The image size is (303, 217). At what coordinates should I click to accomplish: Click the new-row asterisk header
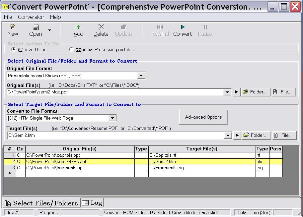10,174
